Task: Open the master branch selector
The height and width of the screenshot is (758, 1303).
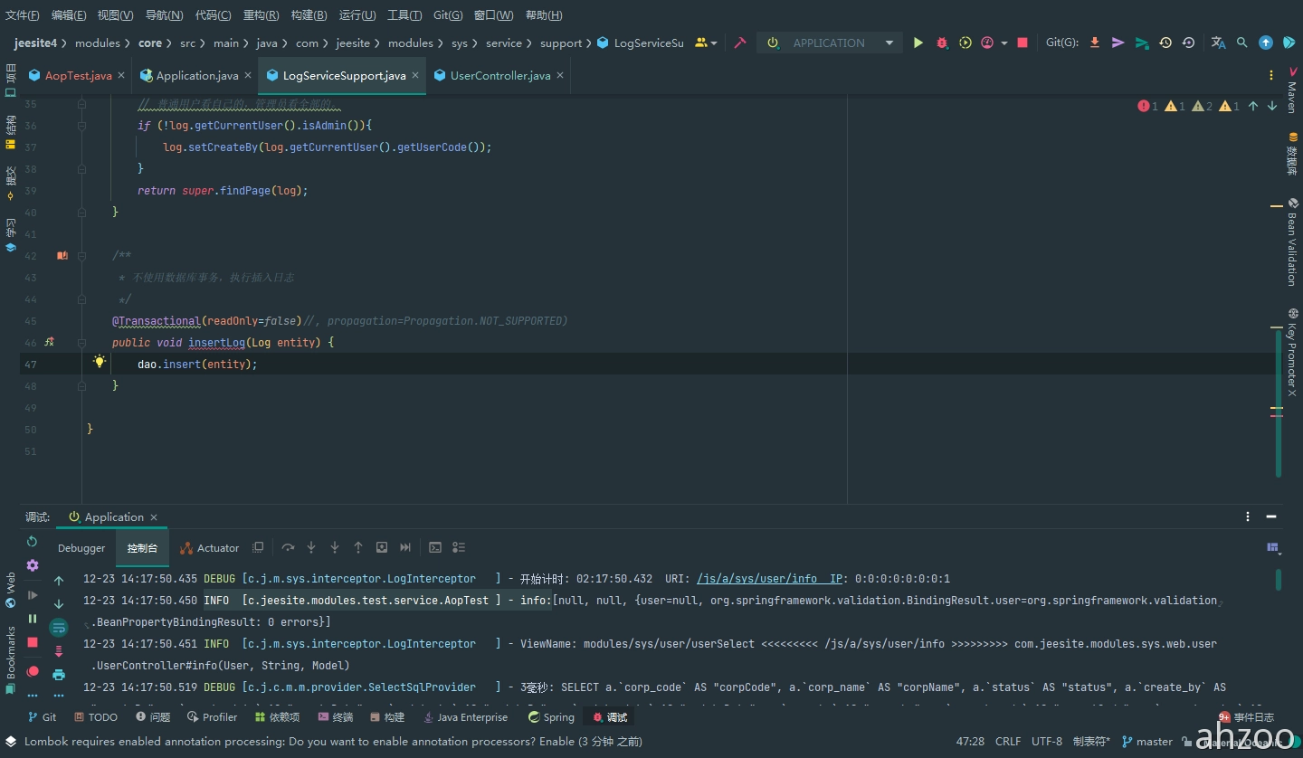Action: point(1147,742)
